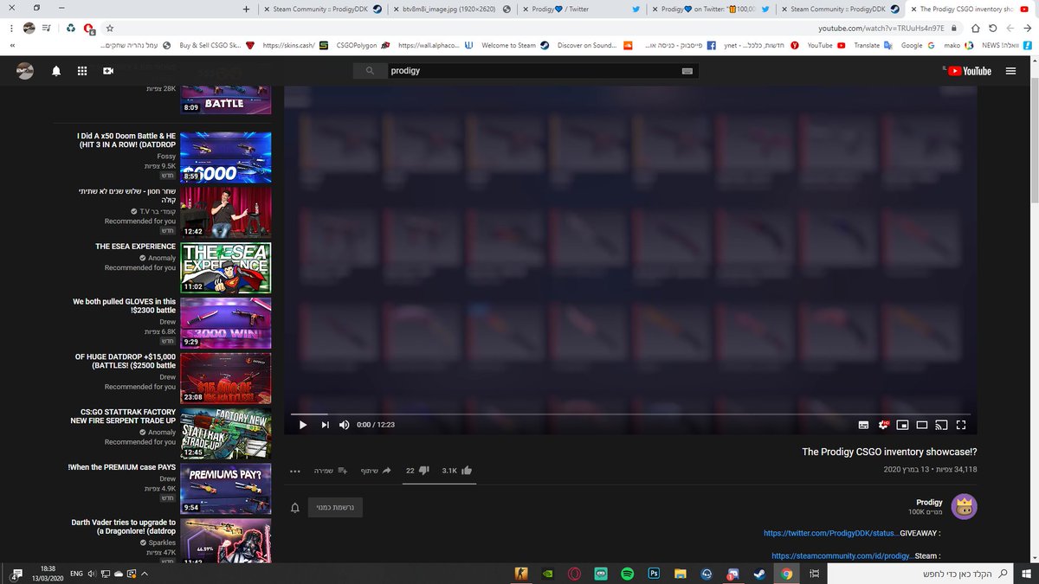Open 'We both pulled GLOVES' video thumbnail
Viewport: 1039px width, 584px height.
226,323
